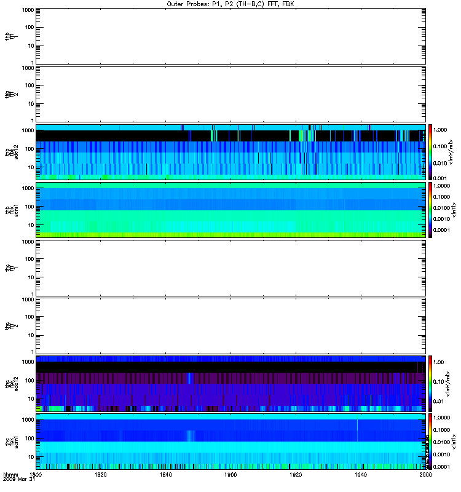Select the thc fbk edc12 spectrogram panel
Viewport: 461px width, 492px height.
[231, 383]
